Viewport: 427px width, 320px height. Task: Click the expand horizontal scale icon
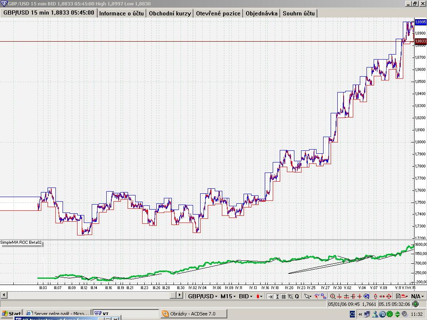coord(347,296)
